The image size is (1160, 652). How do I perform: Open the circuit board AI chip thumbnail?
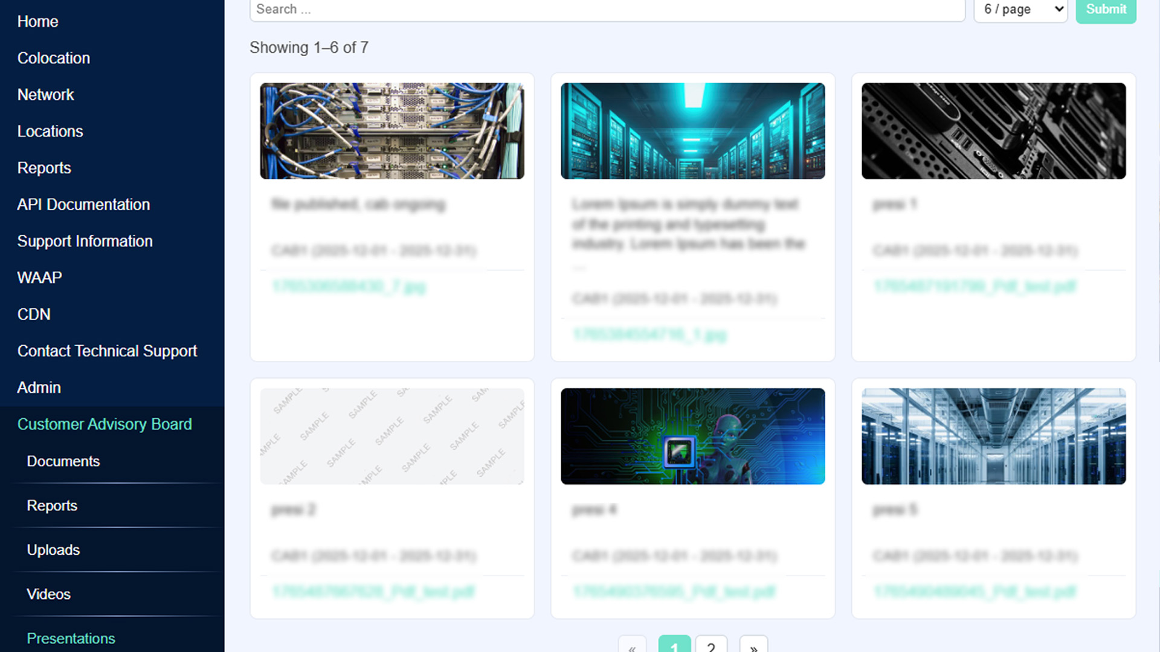(x=692, y=436)
